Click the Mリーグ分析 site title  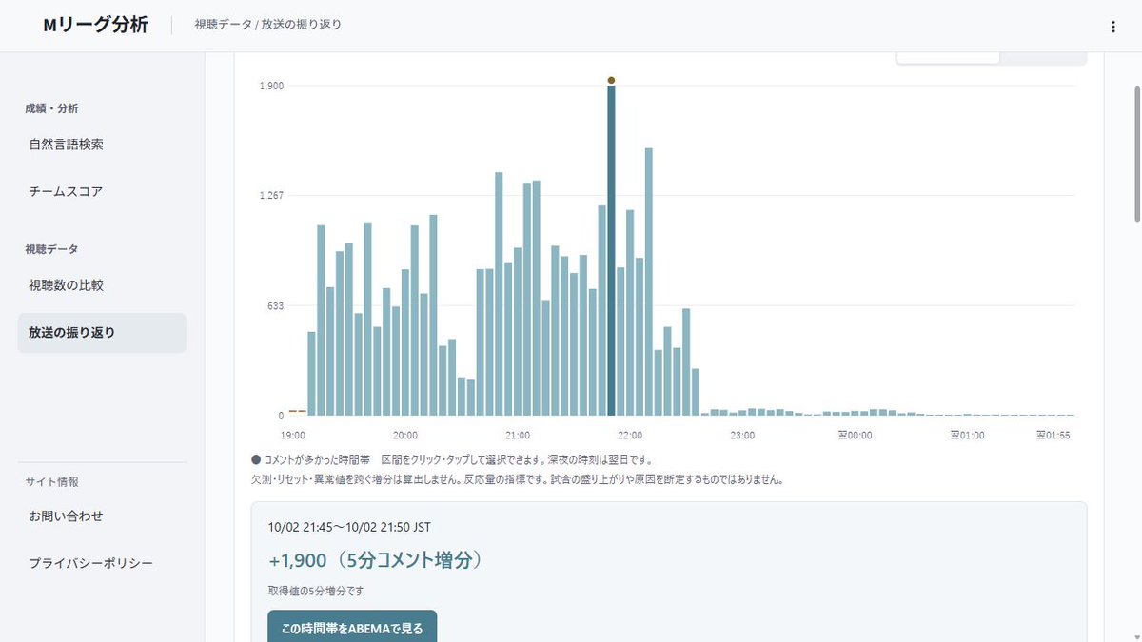[95, 26]
